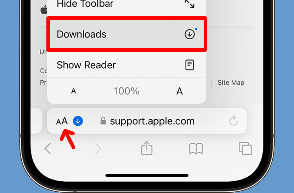Screen dimensions: 294x193
Task: Open the Share sheet icon
Action: [x=147, y=148]
